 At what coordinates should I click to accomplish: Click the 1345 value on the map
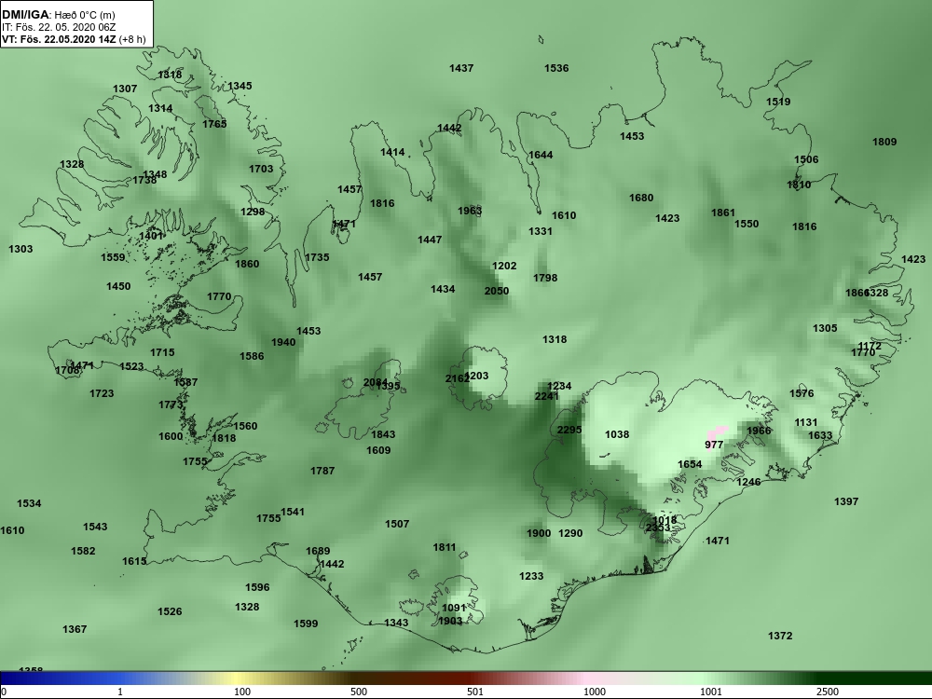pos(240,86)
